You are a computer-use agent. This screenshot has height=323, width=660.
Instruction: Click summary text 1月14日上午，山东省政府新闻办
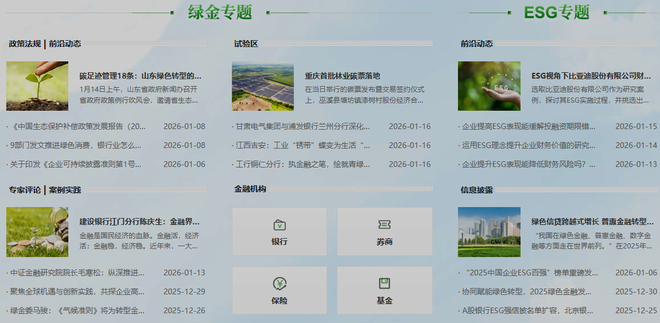point(138,95)
